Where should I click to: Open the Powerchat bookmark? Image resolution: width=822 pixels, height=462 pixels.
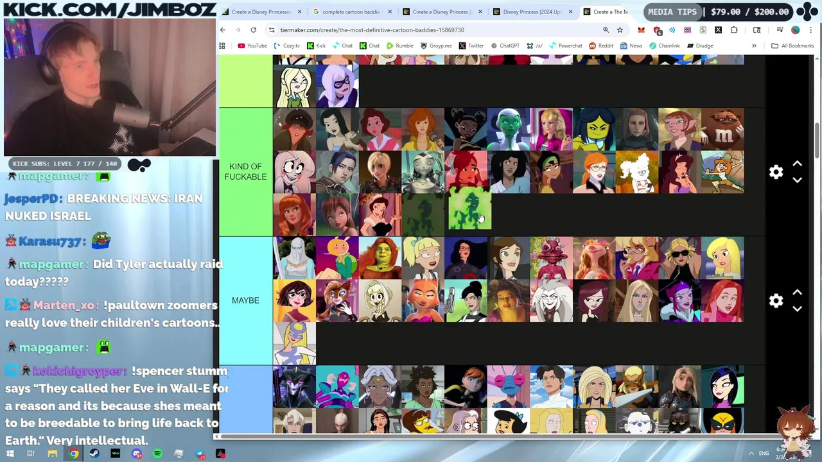click(565, 46)
